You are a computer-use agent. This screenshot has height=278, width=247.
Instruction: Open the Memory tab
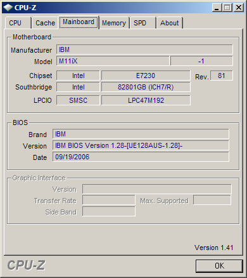tap(114, 23)
